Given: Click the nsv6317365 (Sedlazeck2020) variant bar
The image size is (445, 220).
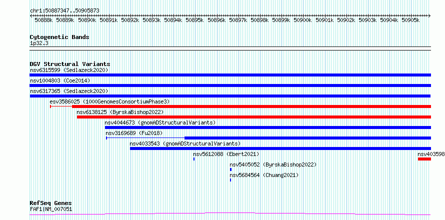Looking at the screenshot, I should pos(230,96).
